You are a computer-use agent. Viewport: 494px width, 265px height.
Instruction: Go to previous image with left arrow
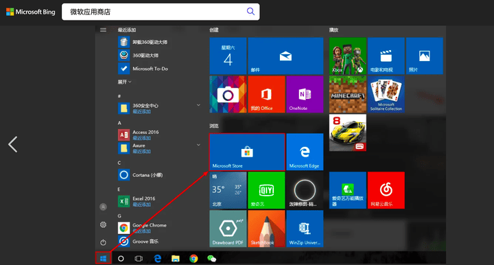pos(12,145)
